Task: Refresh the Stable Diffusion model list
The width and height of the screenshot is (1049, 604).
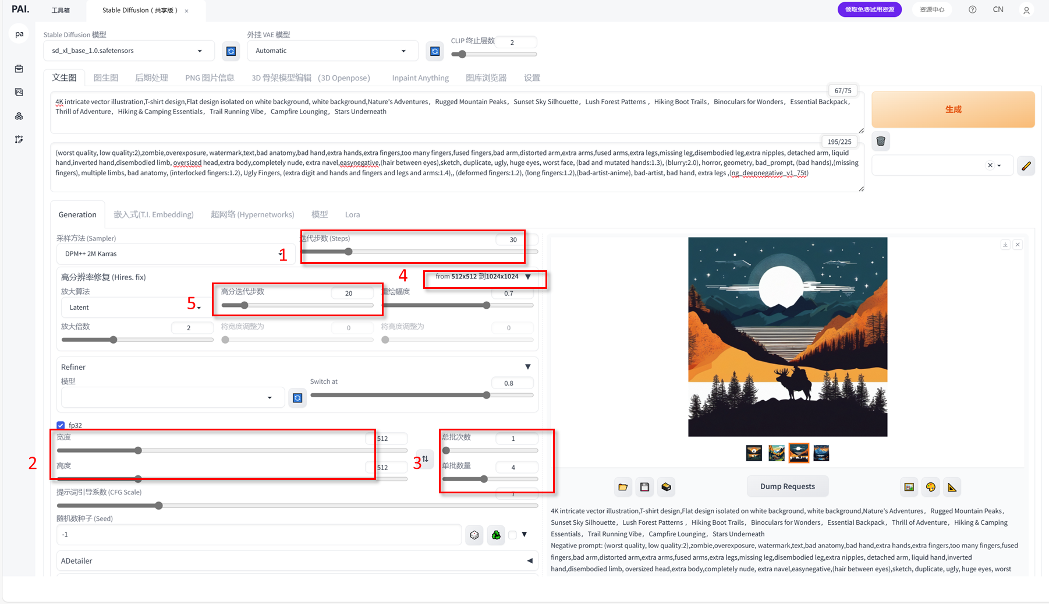Action: [x=231, y=51]
